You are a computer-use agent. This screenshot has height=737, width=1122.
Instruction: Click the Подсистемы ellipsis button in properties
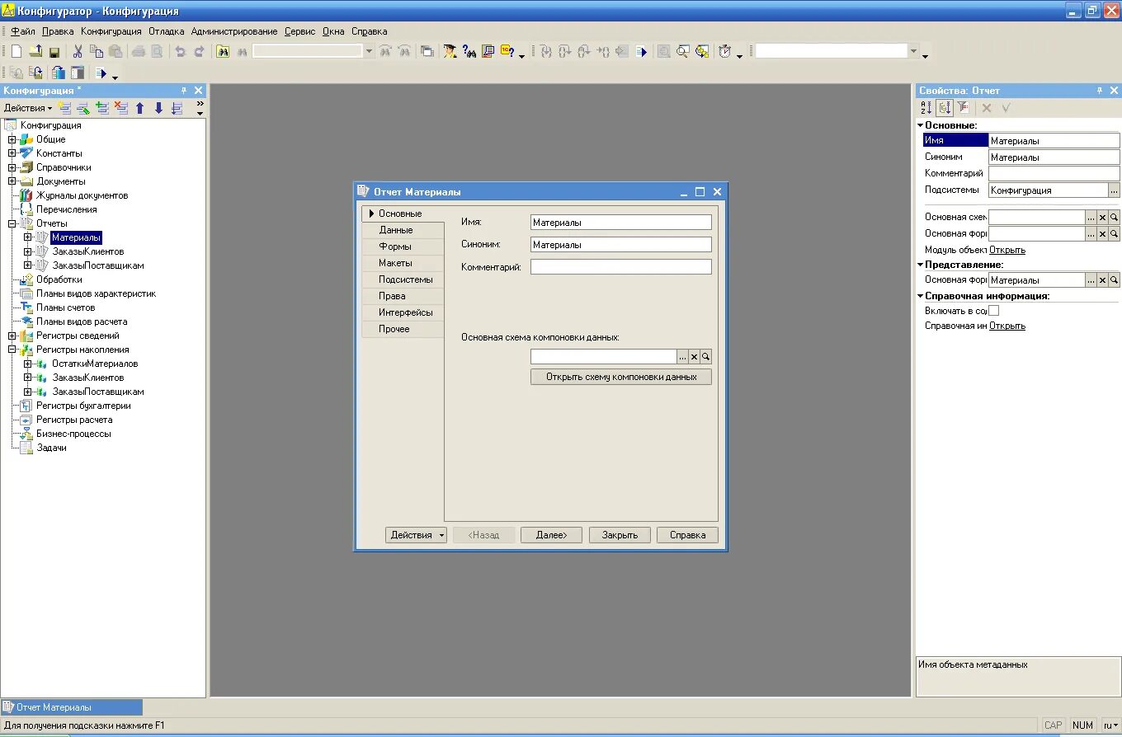point(1114,190)
